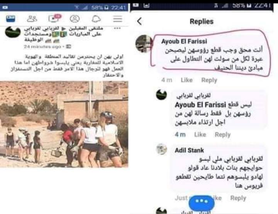Tap the back arrow beside Replies
This screenshot has width=278, height=214.
(139, 22)
